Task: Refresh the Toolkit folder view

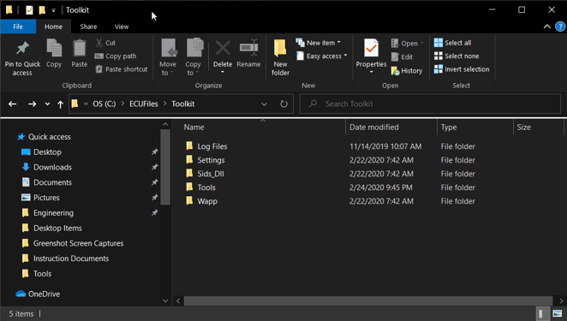Action: (283, 104)
